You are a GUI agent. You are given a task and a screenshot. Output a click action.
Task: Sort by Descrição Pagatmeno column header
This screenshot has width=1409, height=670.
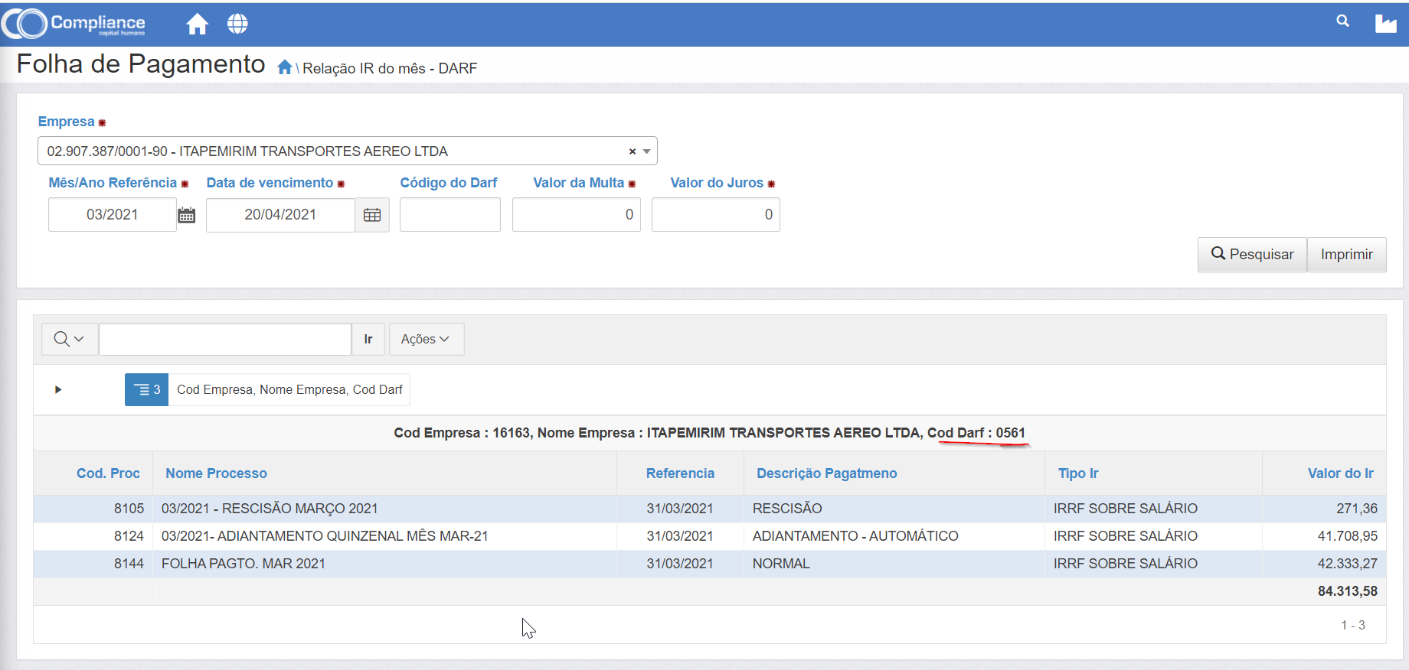point(827,473)
